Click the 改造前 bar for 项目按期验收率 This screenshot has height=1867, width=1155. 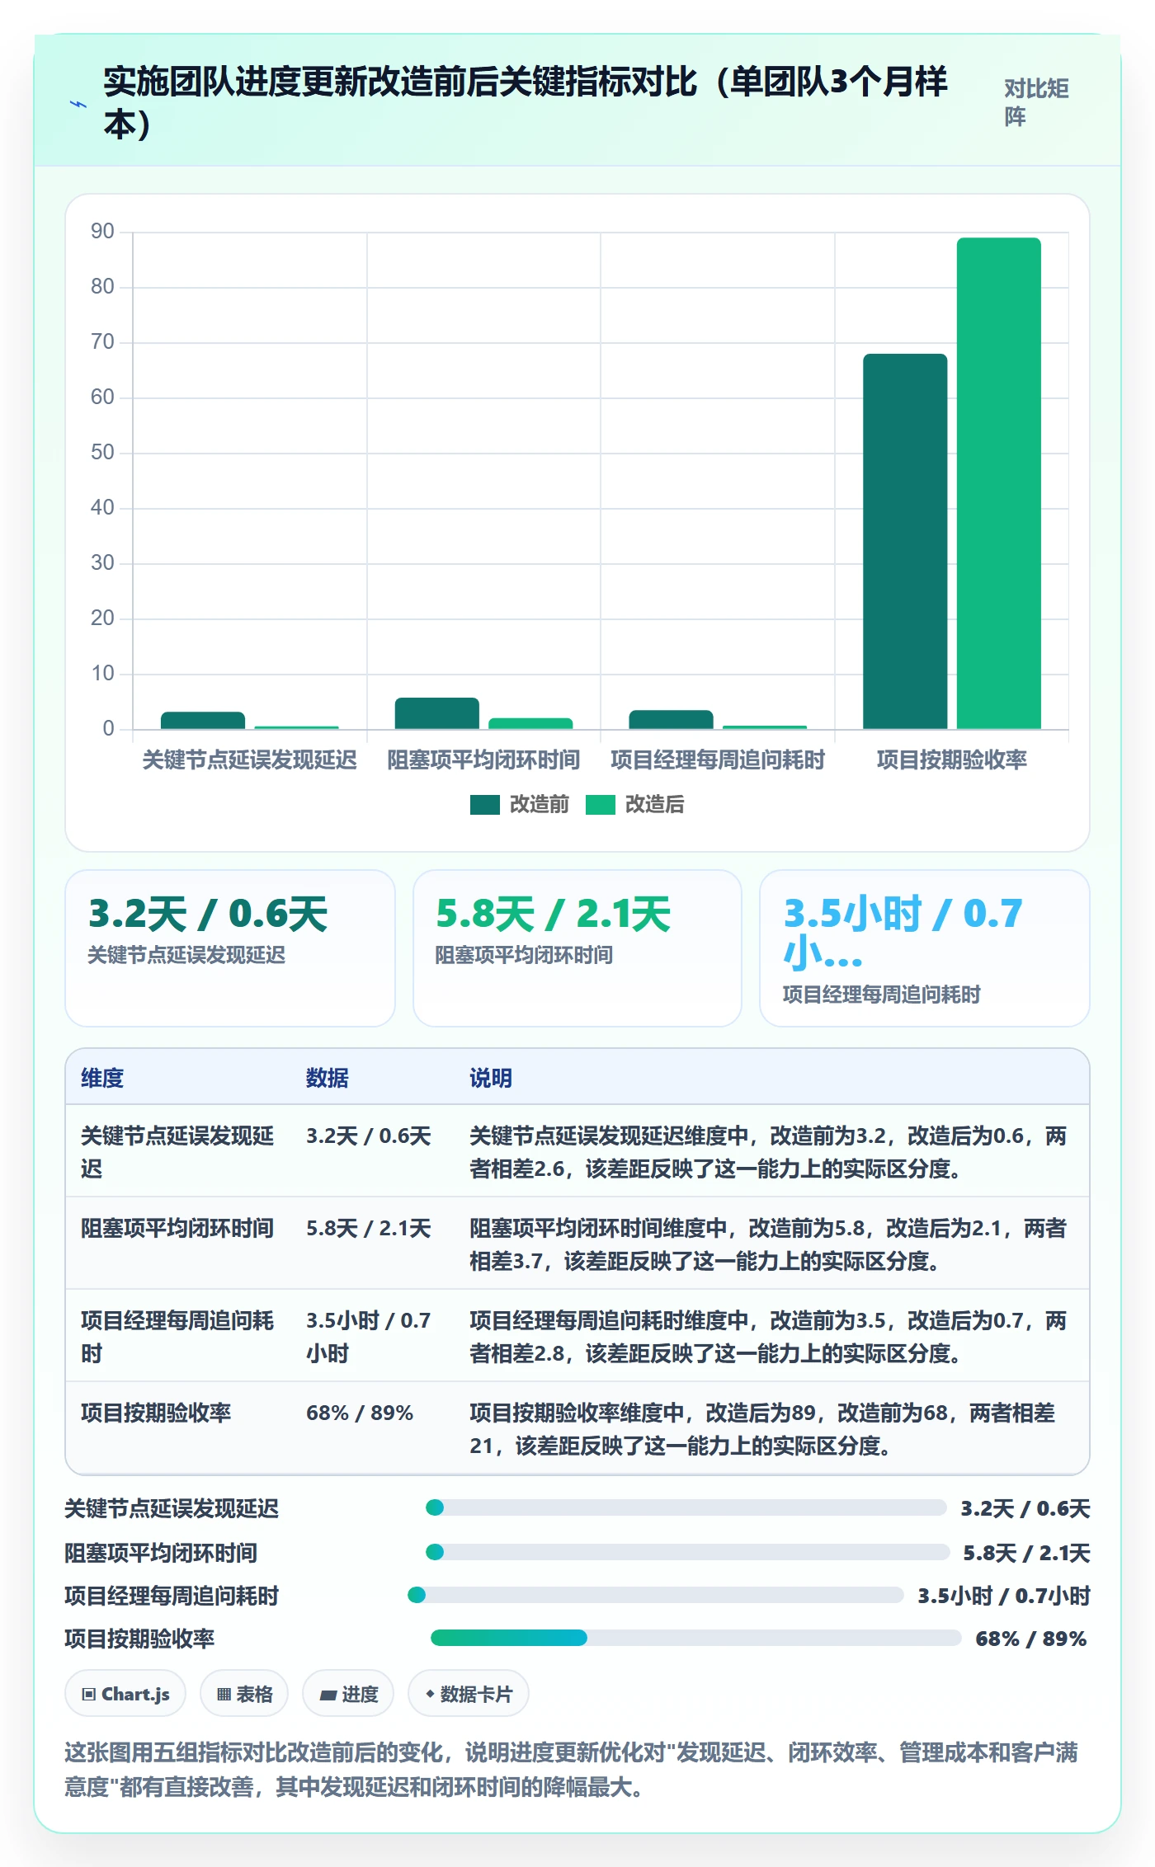(x=905, y=541)
